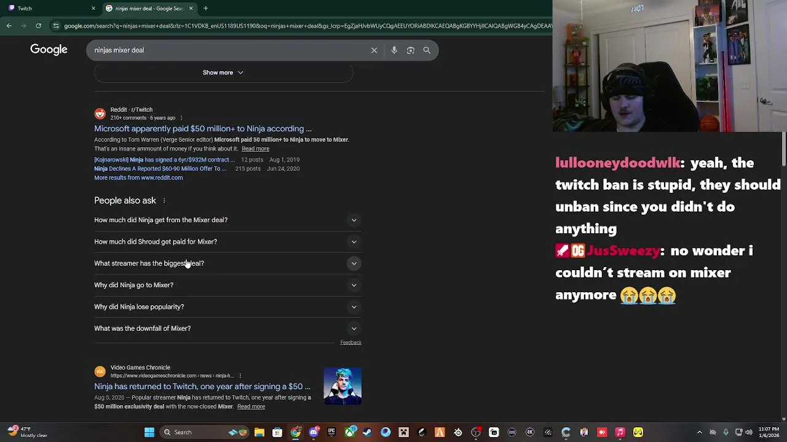The width and height of the screenshot is (787, 442).
Task: Open the clock and date flyout
Action: (x=770, y=432)
